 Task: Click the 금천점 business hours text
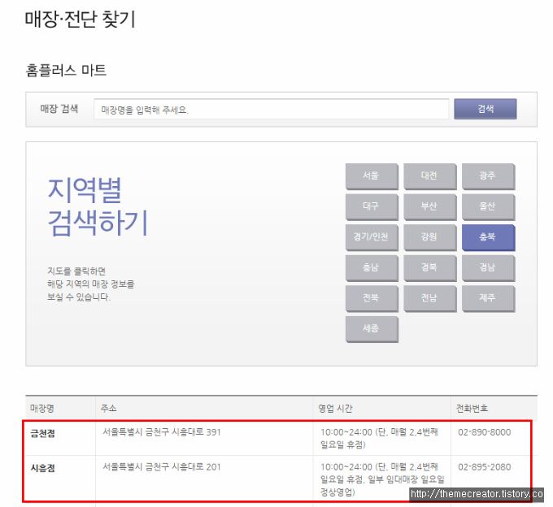(379, 438)
